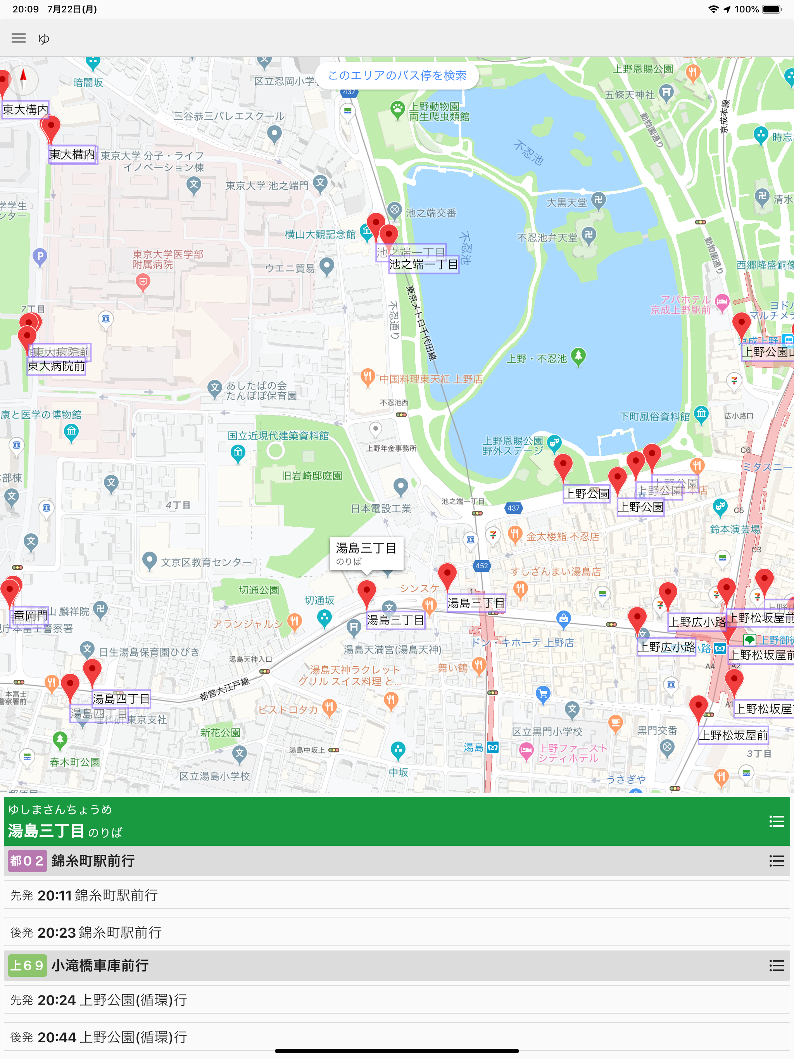Tap the 東京大学 池之端門 school icon

320,183
